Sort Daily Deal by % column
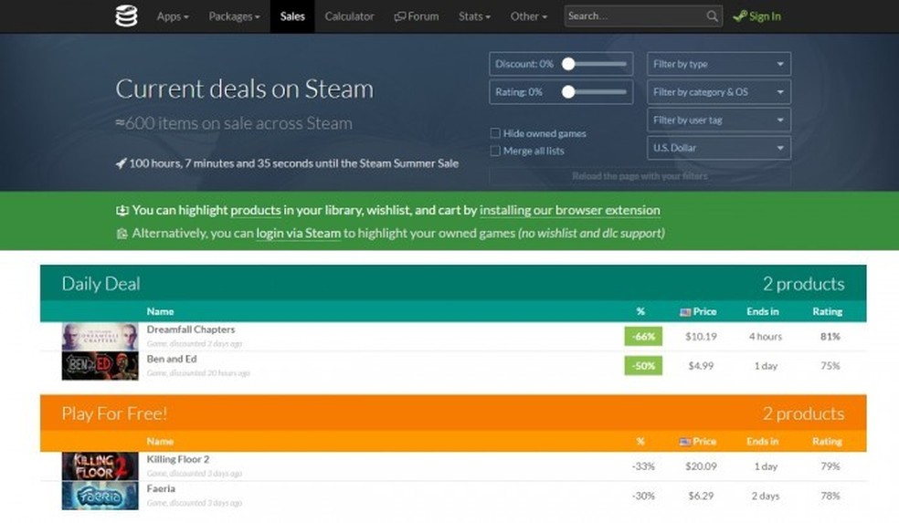Image resolution: width=899 pixels, height=523 pixels. click(640, 311)
